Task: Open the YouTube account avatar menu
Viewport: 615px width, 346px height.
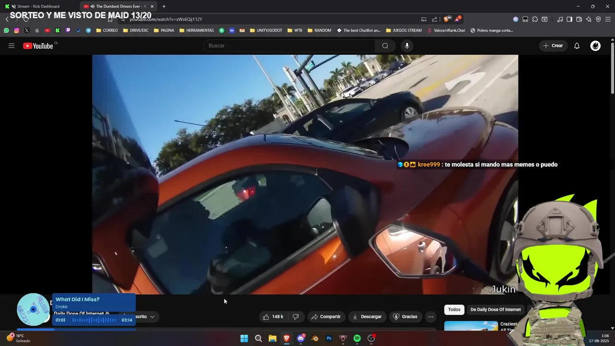Action: 595,46
